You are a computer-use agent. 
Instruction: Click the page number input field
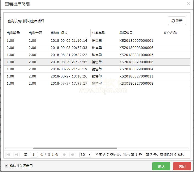34,155
